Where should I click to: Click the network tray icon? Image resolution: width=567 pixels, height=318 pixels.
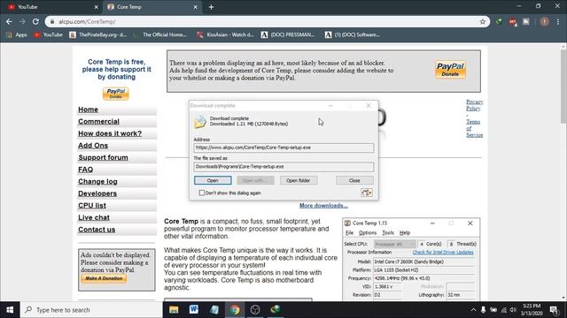503,310
